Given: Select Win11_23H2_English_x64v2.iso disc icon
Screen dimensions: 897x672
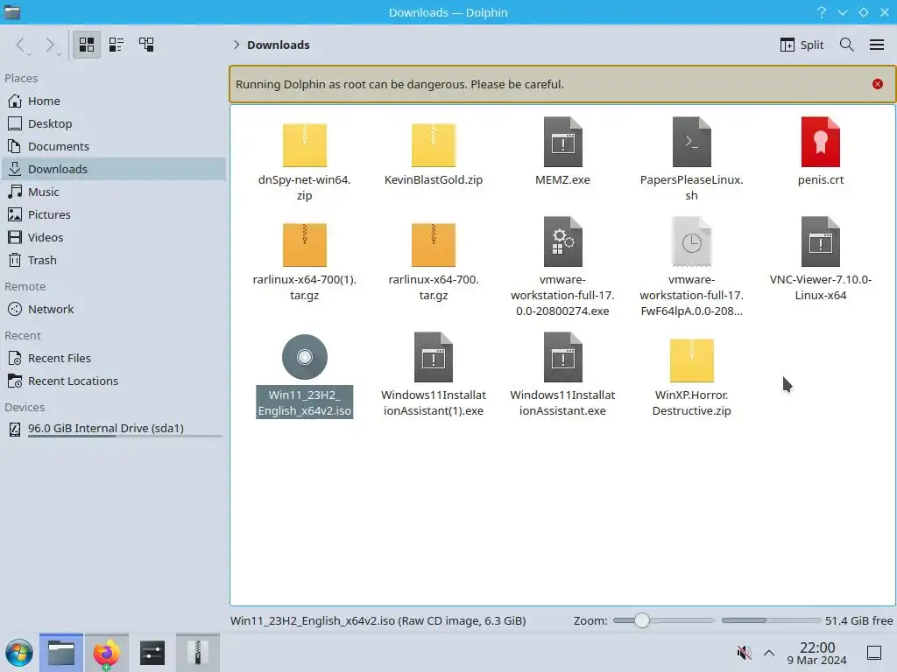Looking at the screenshot, I should point(304,357).
